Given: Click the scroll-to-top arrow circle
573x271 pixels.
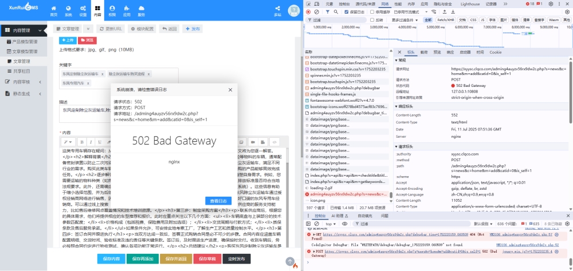Looking at the screenshot, I should pyautogui.click(x=290, y=261).
